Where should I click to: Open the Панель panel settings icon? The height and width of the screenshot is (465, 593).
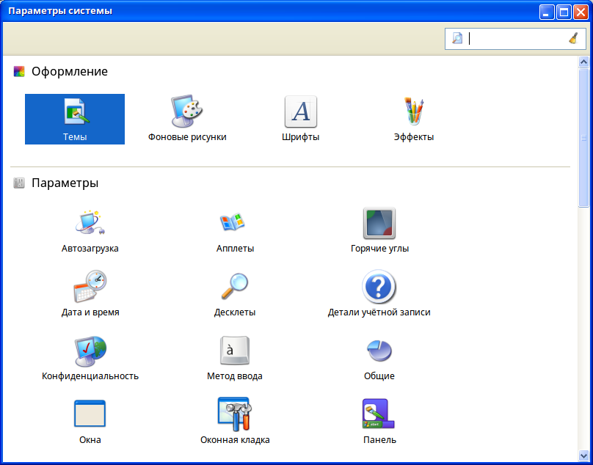pyautogui.click(x=379, y=422)
